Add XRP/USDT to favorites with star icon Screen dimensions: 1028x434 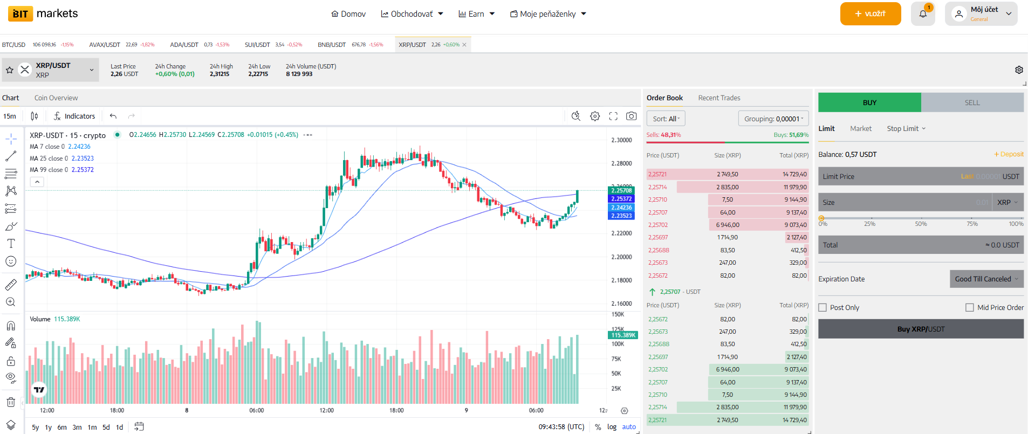10,70
